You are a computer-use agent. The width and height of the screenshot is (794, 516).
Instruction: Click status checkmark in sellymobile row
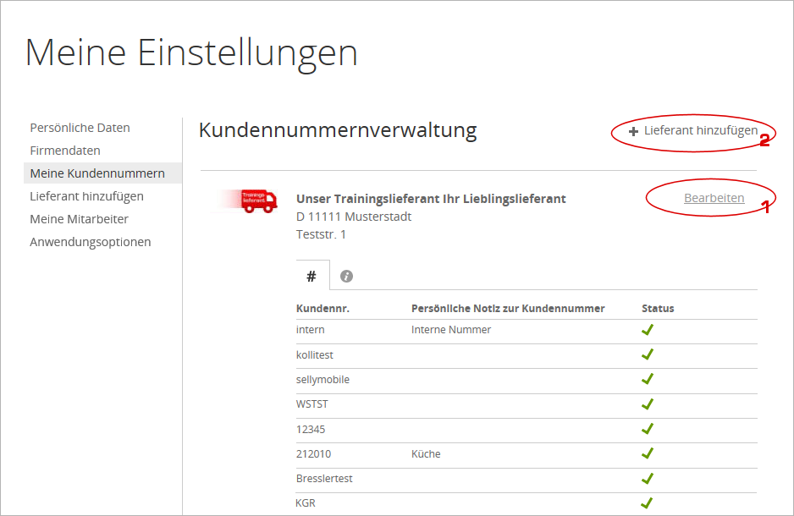[648, 379]
